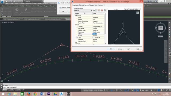Open the Analyze ribbon tab

point(28,6)
